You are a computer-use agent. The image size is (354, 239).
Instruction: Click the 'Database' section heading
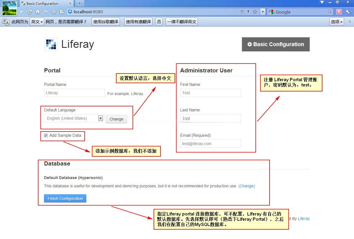click(57, 164)
